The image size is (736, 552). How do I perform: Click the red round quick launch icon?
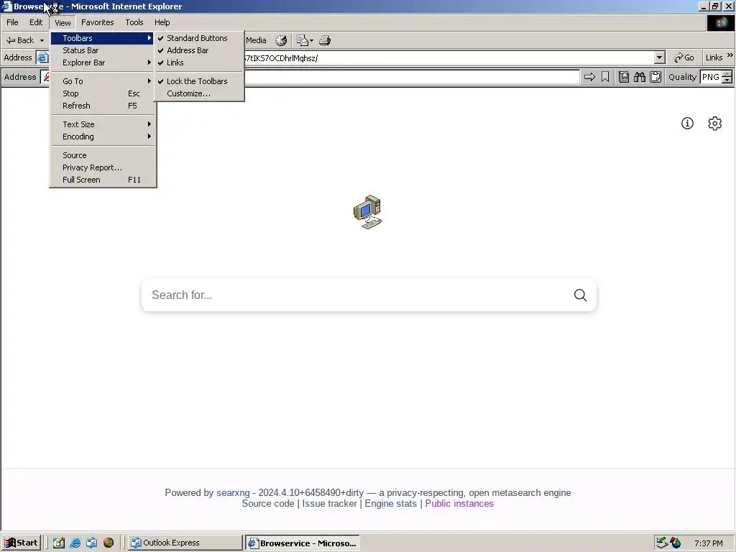click(109, 543)
